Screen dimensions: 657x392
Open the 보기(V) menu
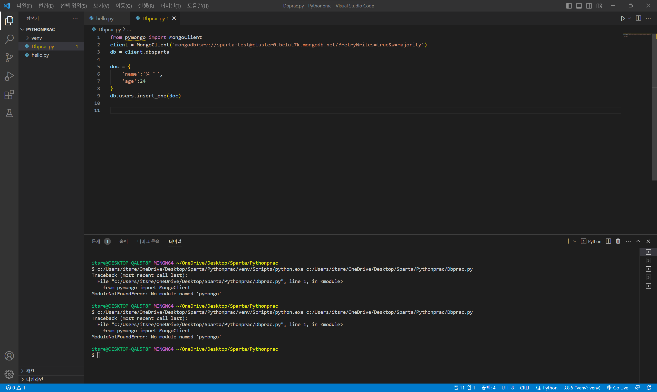[101, 6]
